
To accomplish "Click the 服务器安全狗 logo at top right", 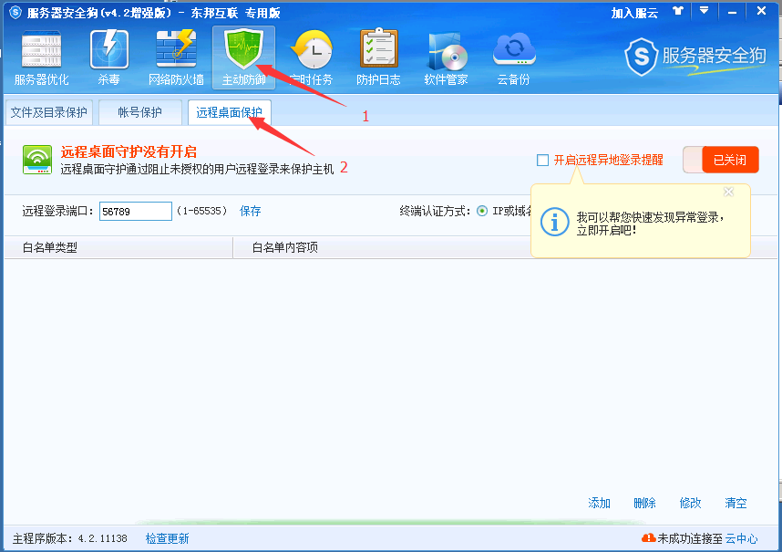I will tap(695, 57).
